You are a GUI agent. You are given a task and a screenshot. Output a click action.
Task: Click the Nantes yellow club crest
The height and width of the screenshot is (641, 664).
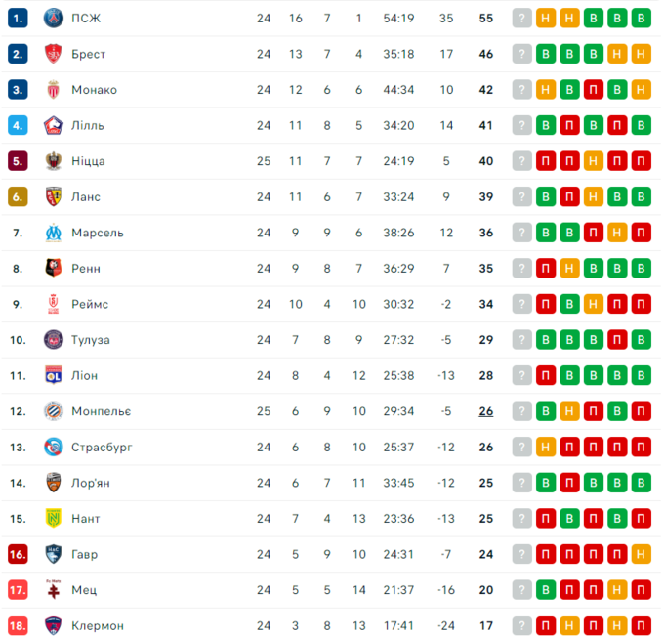click(x=54, y=518)
